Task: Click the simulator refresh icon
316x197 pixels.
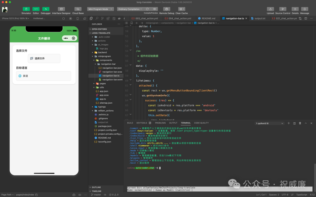Action: coord(63,18)
